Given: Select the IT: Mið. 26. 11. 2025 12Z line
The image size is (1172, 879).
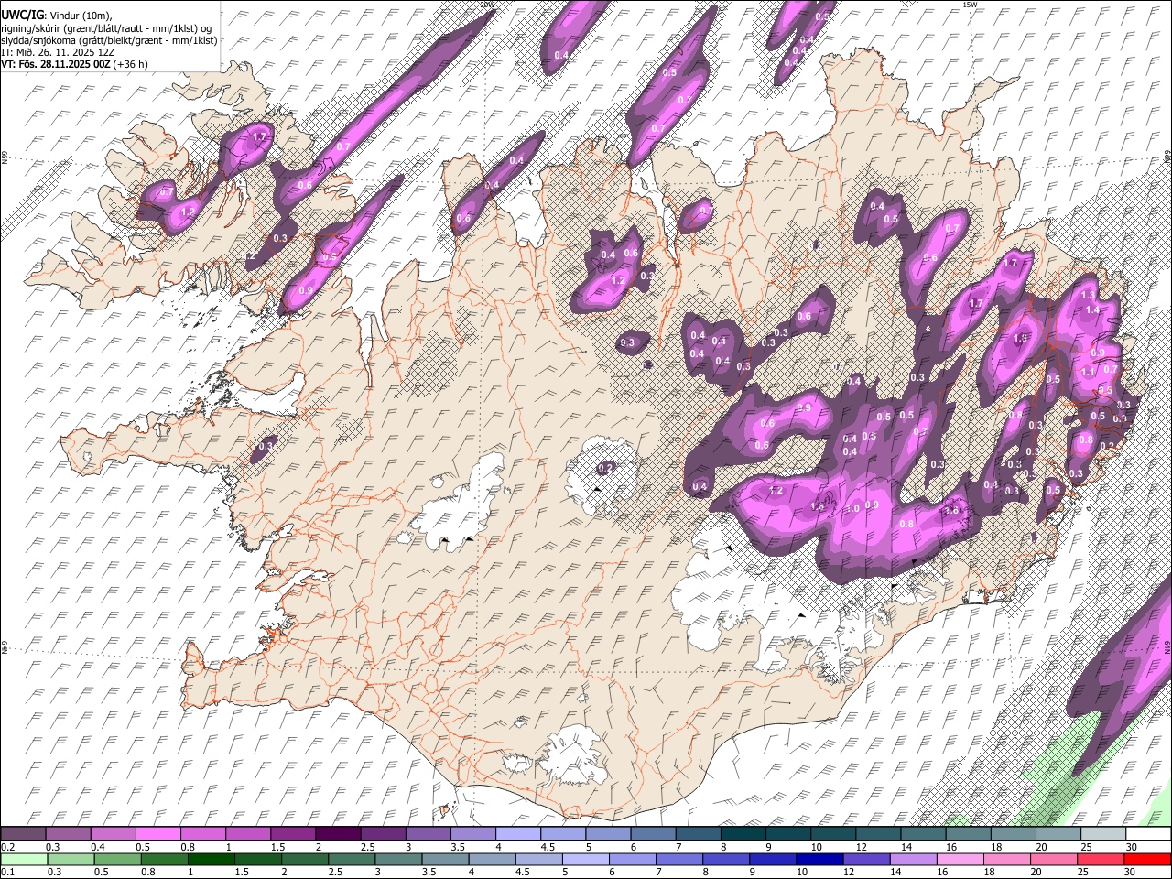Looking at the screenshot, I should (x=58, y=52).
